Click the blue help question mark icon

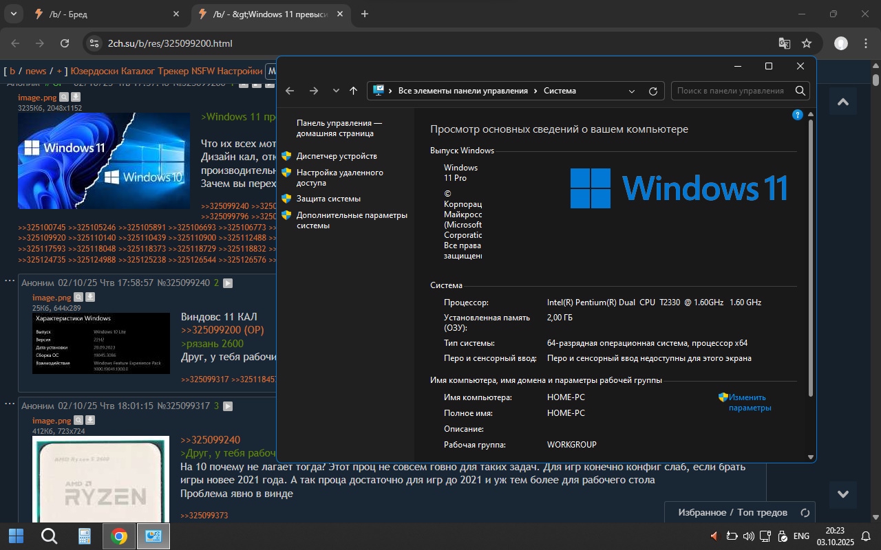[x=797, y=115]
